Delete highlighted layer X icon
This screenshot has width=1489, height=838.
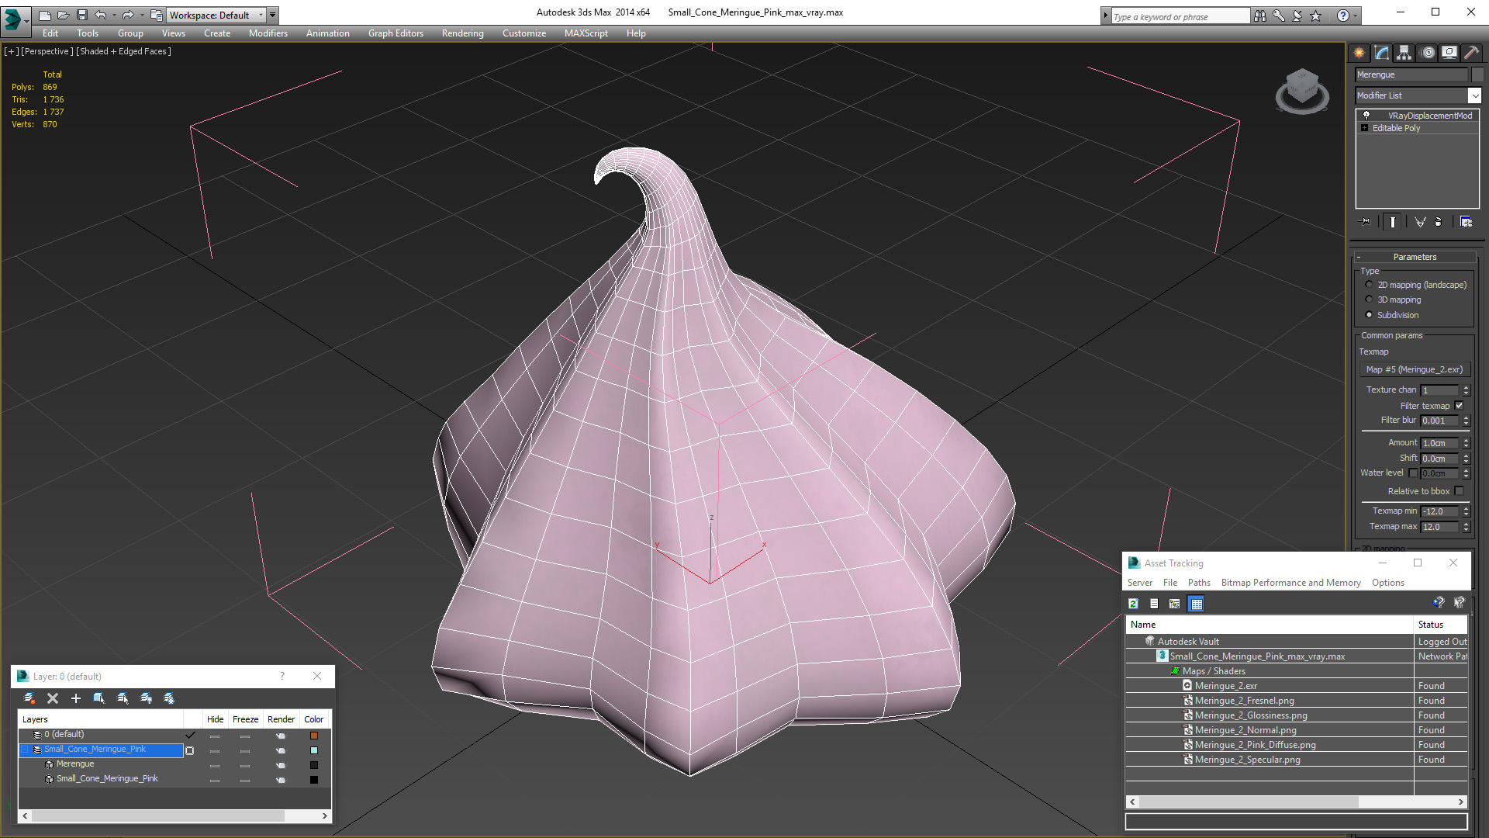pyautogui.click(x=53, y=698)
